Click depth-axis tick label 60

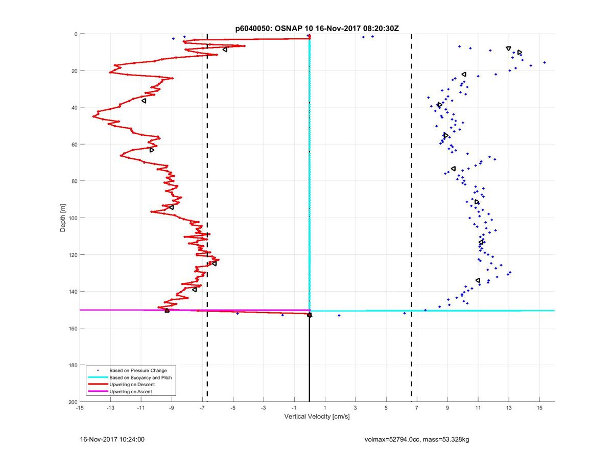(x=74, y=145)
